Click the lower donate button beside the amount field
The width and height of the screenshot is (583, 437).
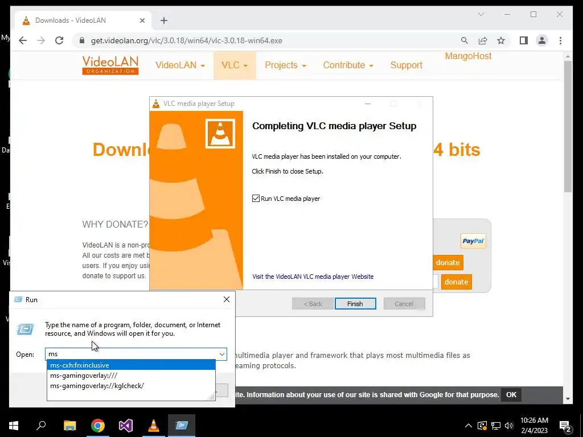coord(456,282)
